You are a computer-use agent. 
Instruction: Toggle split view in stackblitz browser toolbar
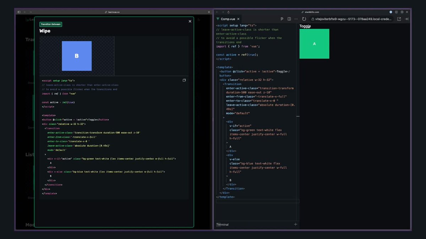click(x=402, y=12)
